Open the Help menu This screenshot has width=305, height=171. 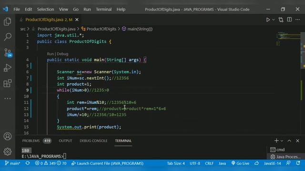[121, 9]
